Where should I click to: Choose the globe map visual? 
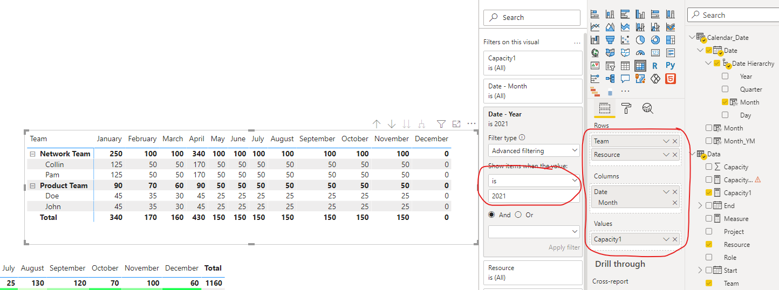595,53
